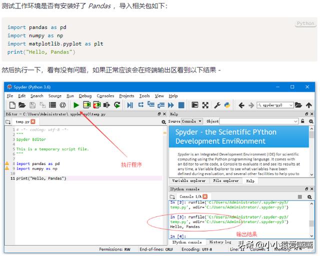The width and height of the screenshot is (320, 256).
Task: Click the @ symbol finder icon
Action: 62,105
